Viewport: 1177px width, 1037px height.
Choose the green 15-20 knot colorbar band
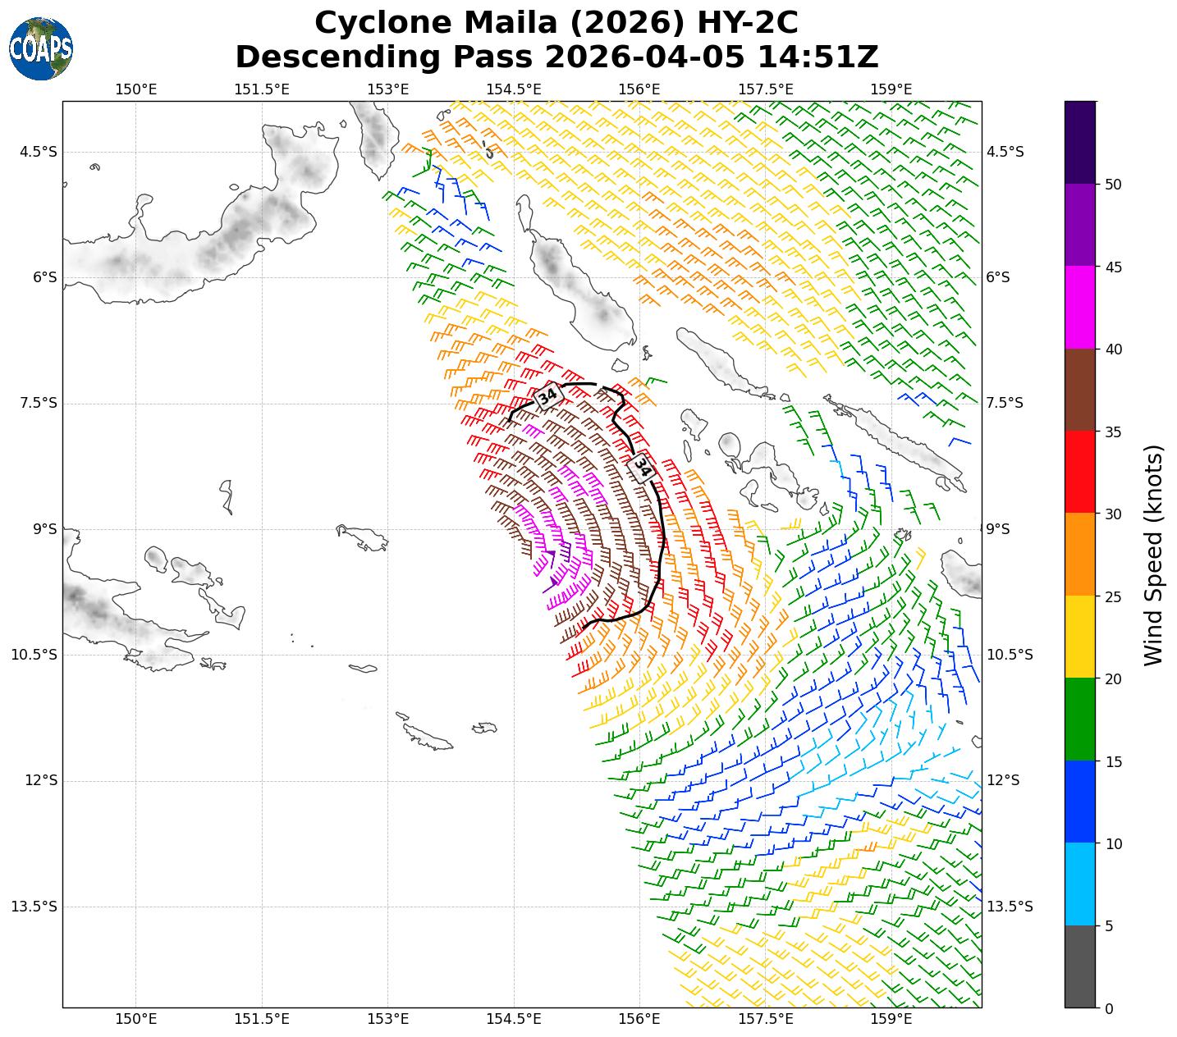[x=1079, y=720]
